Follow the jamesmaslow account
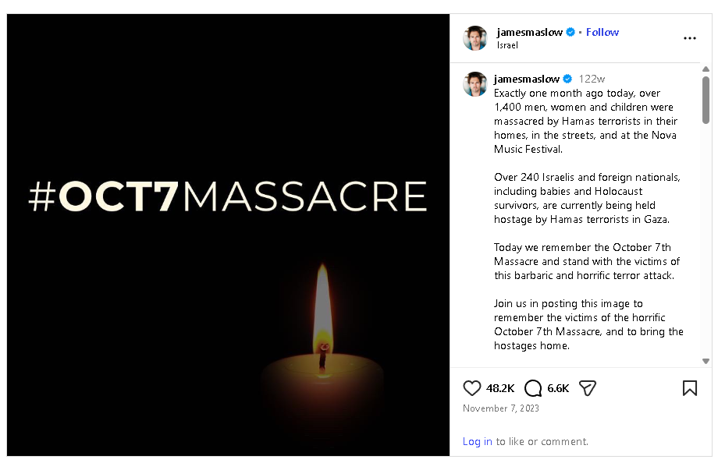 click(x=602, y=32)
